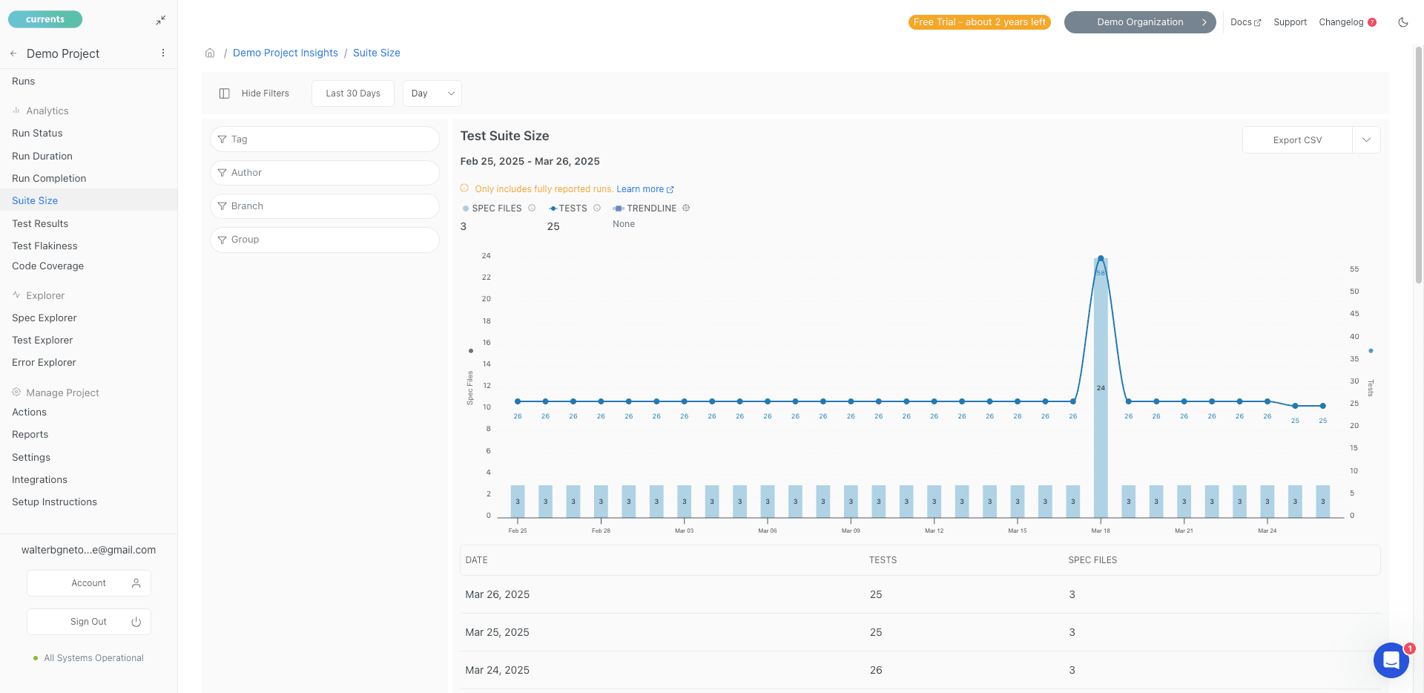Open the Day interval dropdown
Viewport: 1424px width, 693px height.
pos(432,93)
